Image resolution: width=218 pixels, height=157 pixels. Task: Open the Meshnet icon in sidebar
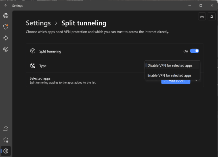pos(6,38)
